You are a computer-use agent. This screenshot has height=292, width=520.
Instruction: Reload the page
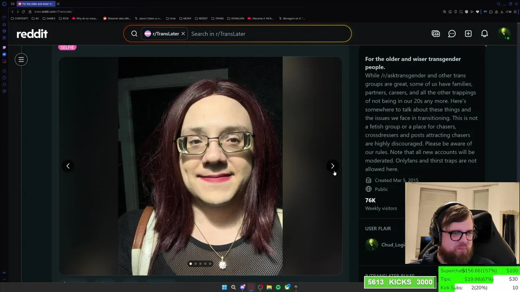click(23, 12)
